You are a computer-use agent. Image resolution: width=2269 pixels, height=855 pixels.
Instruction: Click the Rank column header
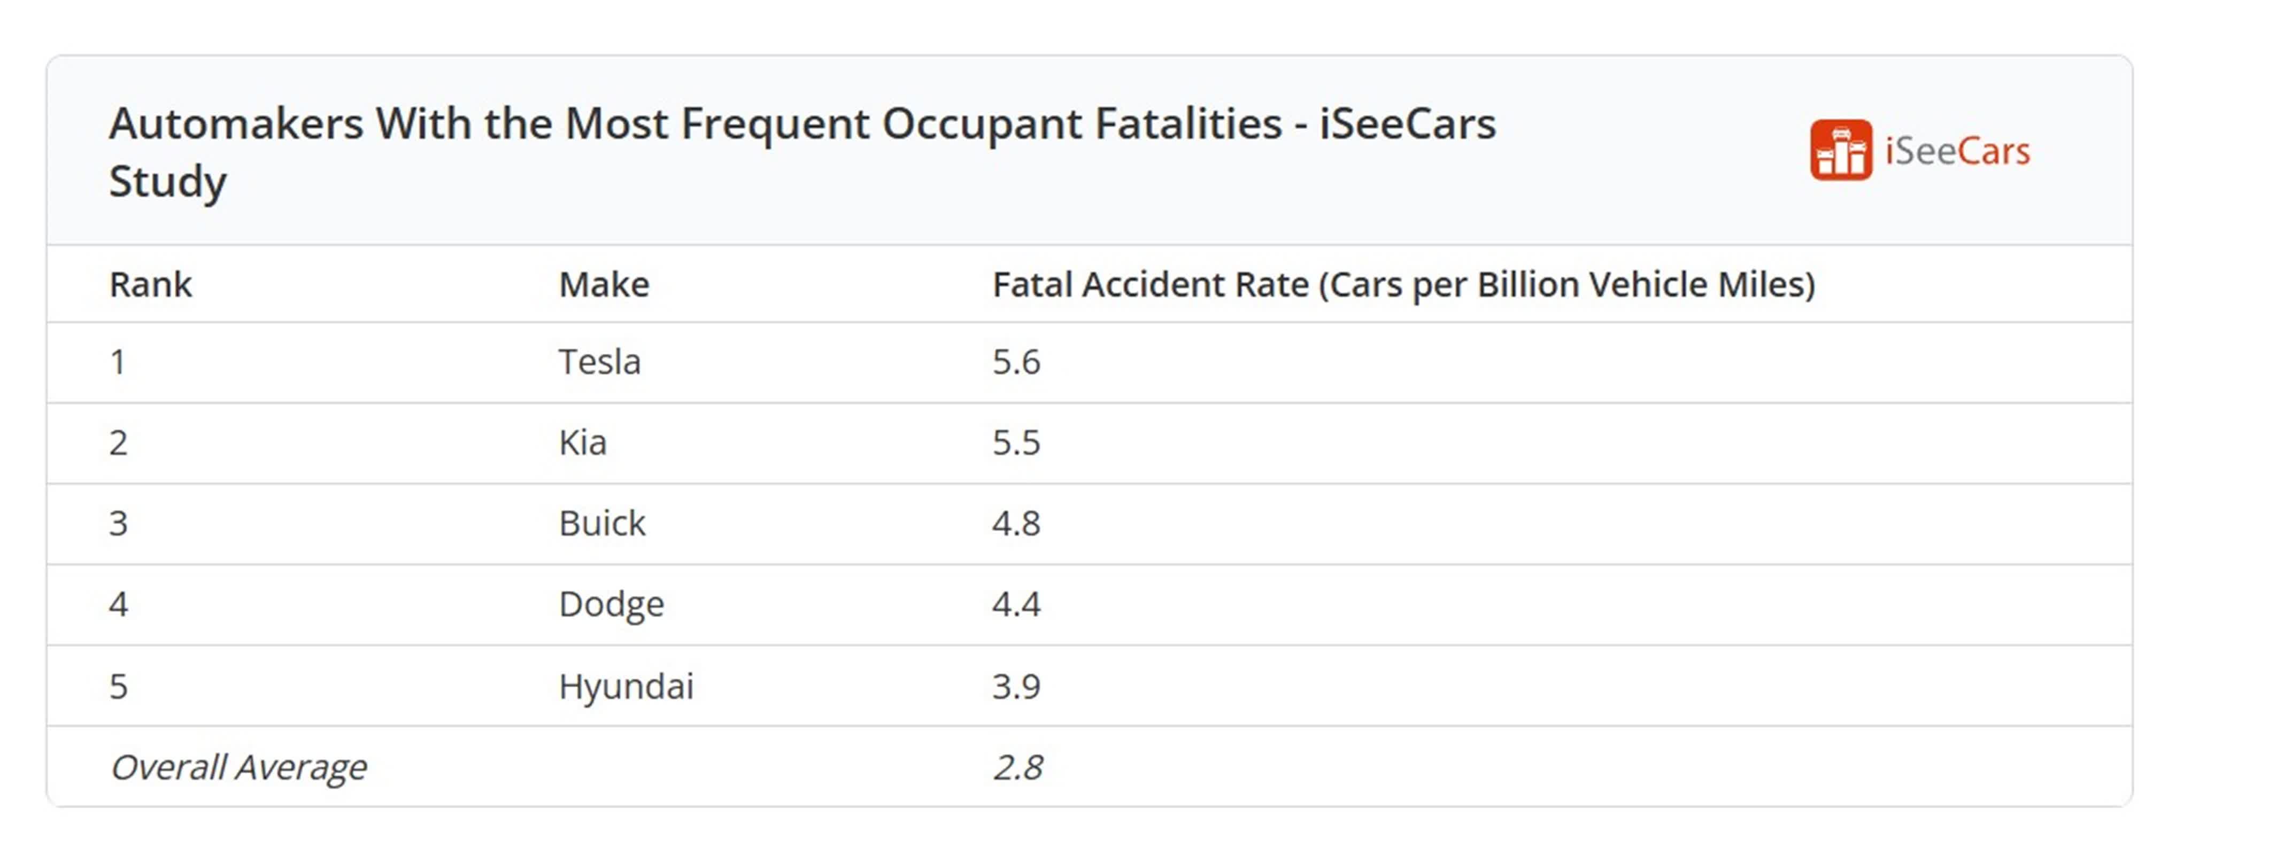pyautogui.click(x=150, y=284)
